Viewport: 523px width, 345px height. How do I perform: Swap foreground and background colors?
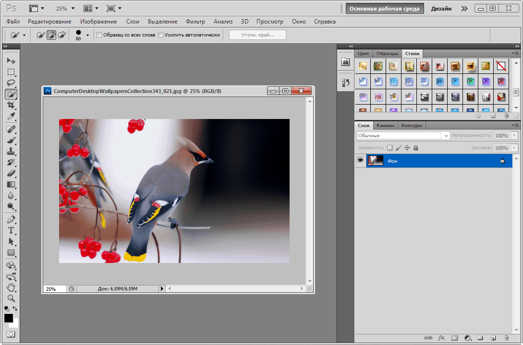pos(15,309)
